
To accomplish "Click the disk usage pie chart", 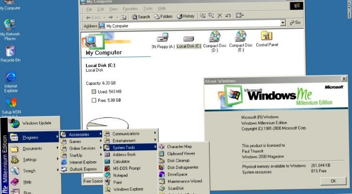I will tap(107, 124).
